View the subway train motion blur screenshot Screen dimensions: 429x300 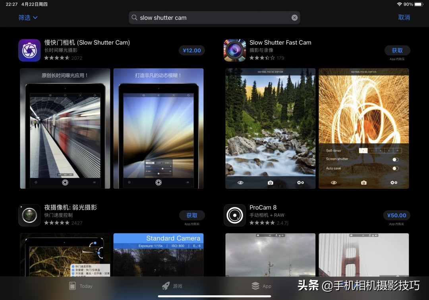click(65, 129)
